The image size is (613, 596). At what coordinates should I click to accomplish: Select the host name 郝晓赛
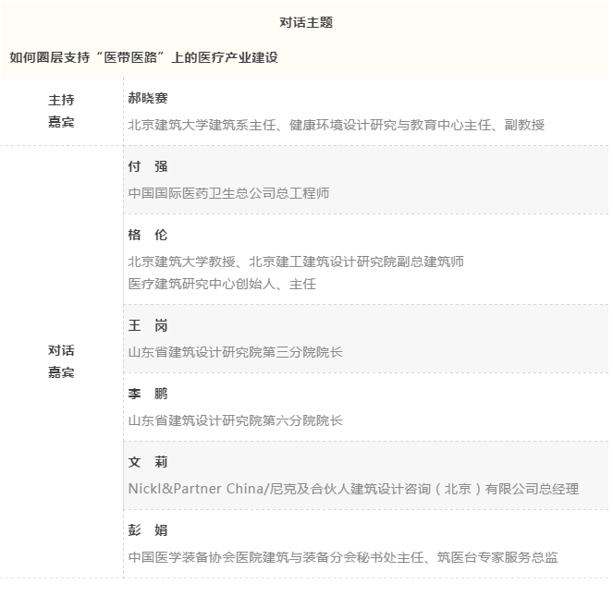148,98
